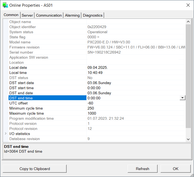Click the Program modification time row
Viewport: 194px width, 177px height.
(97, 118)
